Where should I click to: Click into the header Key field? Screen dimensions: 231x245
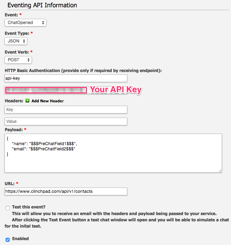(x=66, y=110)
